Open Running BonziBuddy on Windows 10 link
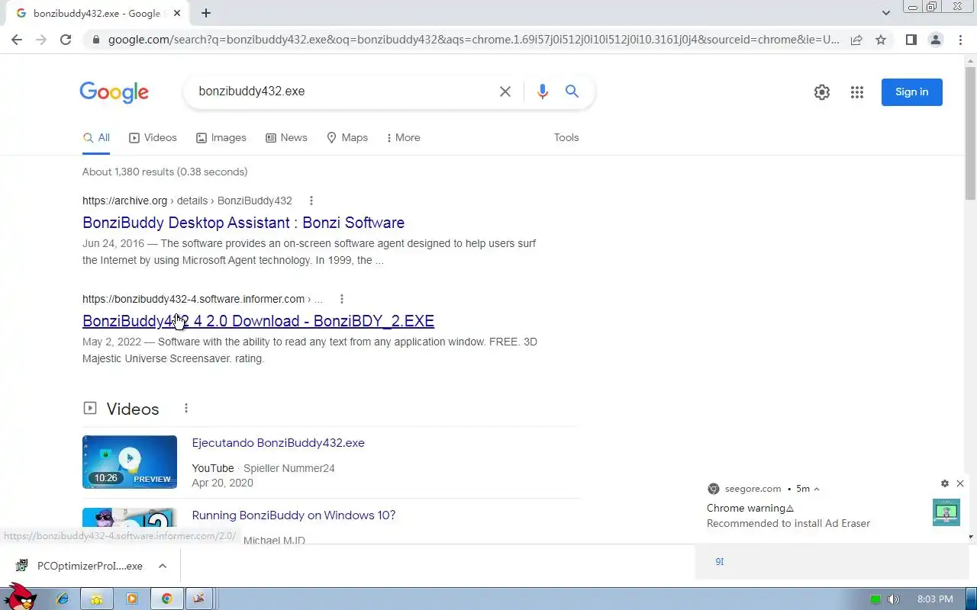 click(294, 515)
